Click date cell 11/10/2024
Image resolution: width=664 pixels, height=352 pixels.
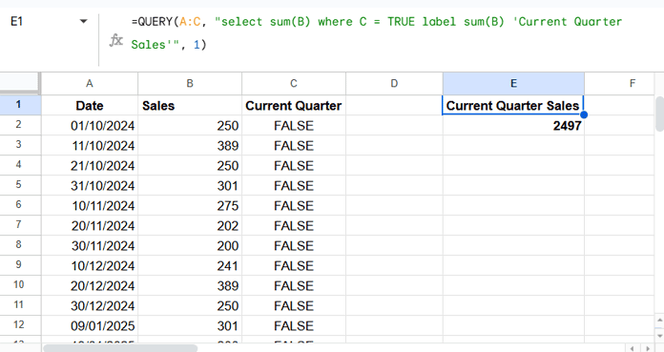90,145
